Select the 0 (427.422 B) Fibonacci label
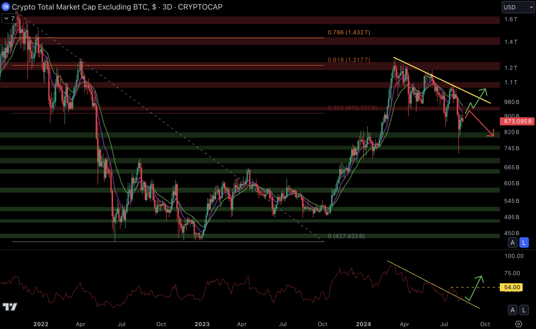 346,236
